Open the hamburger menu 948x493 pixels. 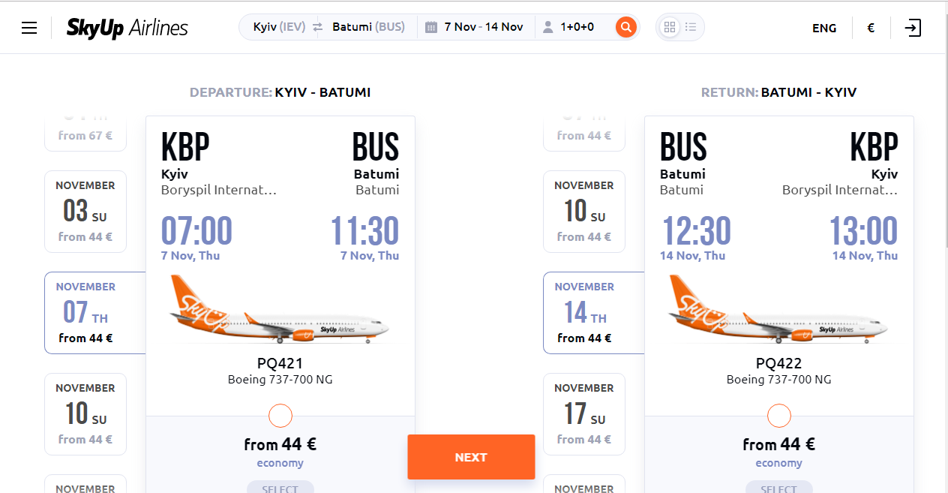[29, 28]
